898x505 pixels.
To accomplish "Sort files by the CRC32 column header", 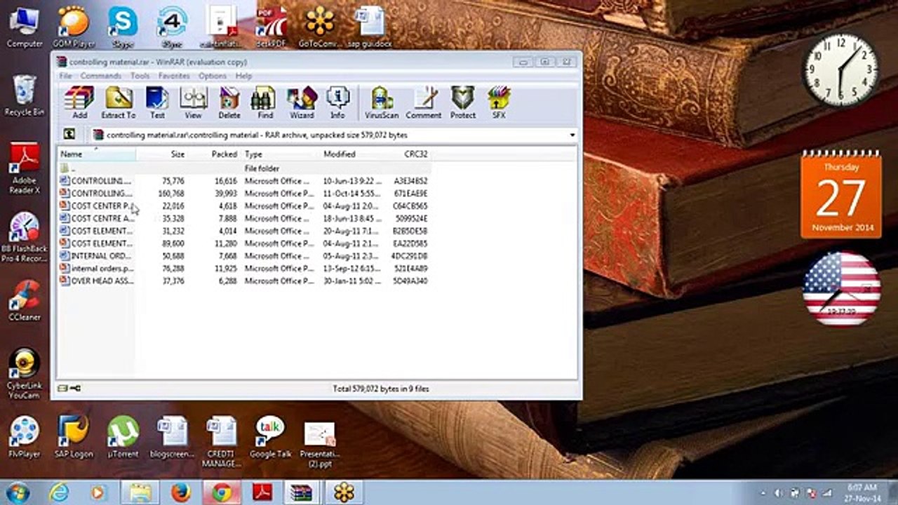I will (407, 154).
